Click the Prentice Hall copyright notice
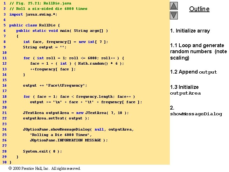The height and width of the screenshot is (172, 229). tap(45, 168)
